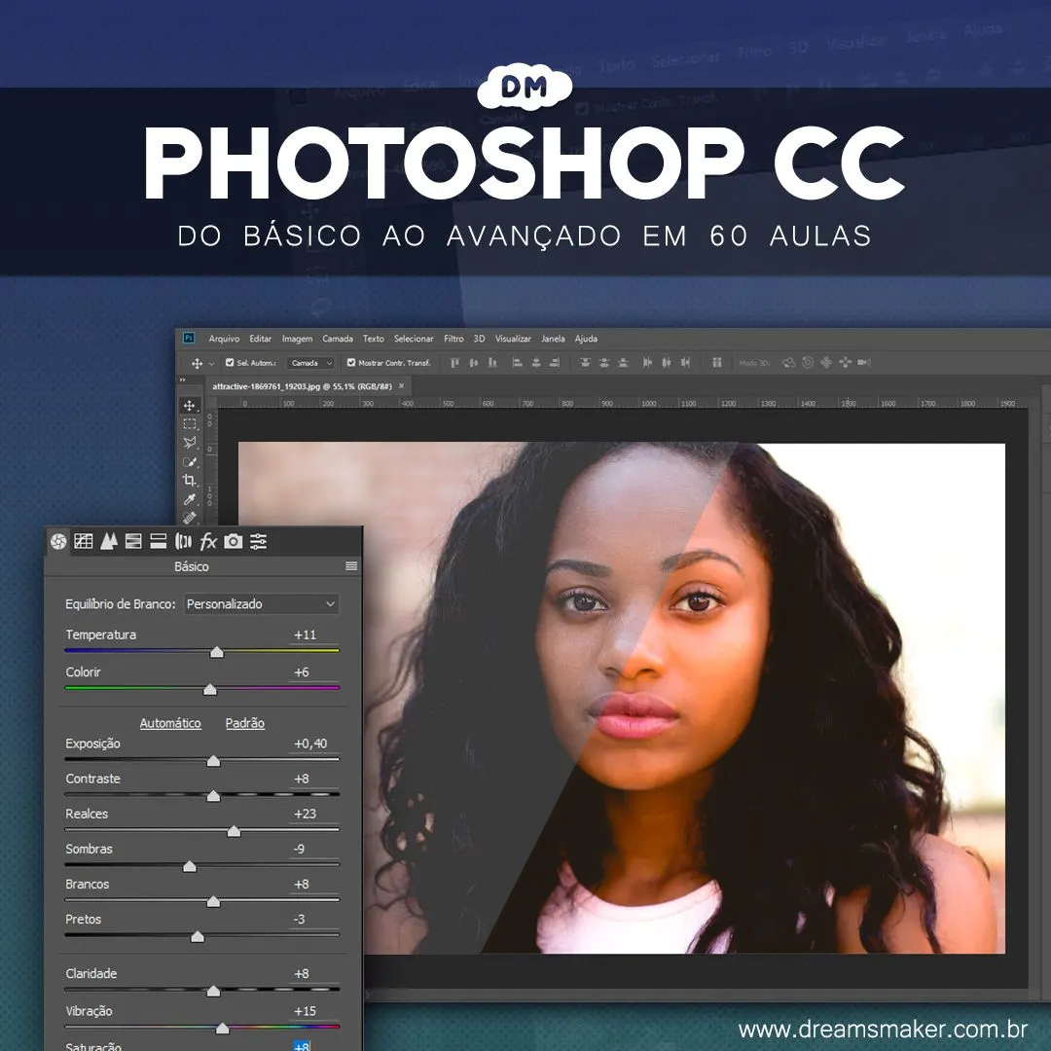Screen dimensions: 1051x1051
Task: Select the Eyedropper tool
Action: 190,499
